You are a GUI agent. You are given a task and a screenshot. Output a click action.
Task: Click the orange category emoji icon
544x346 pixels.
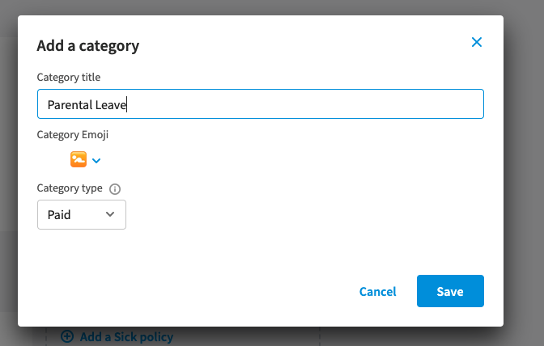point(79,159)
